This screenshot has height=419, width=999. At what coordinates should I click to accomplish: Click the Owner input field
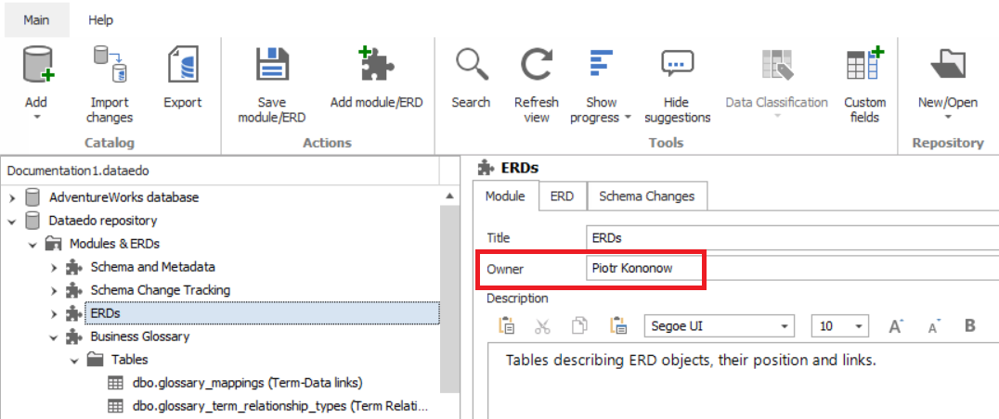point(789,269)
